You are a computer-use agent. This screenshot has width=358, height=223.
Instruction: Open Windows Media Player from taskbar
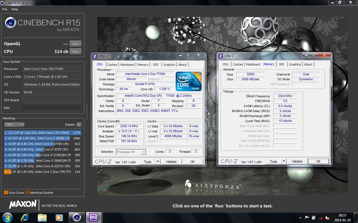59,217
